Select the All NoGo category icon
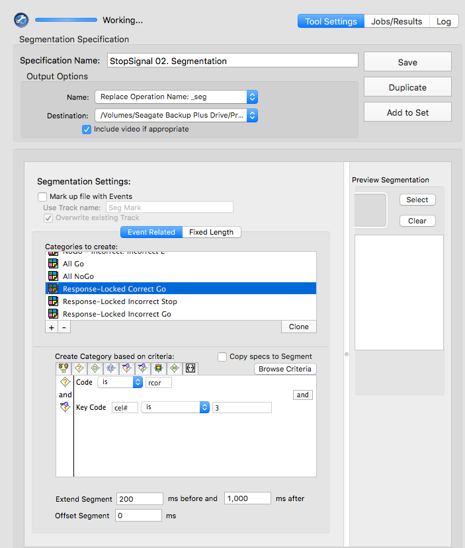 pos(53,276)
